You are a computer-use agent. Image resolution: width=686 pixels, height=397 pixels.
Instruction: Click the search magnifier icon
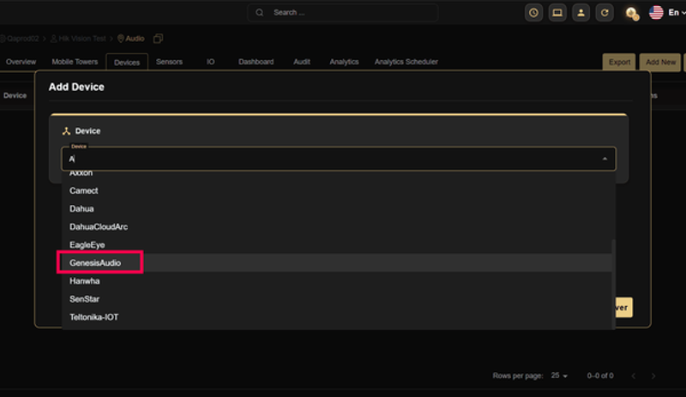click(260, 12)
